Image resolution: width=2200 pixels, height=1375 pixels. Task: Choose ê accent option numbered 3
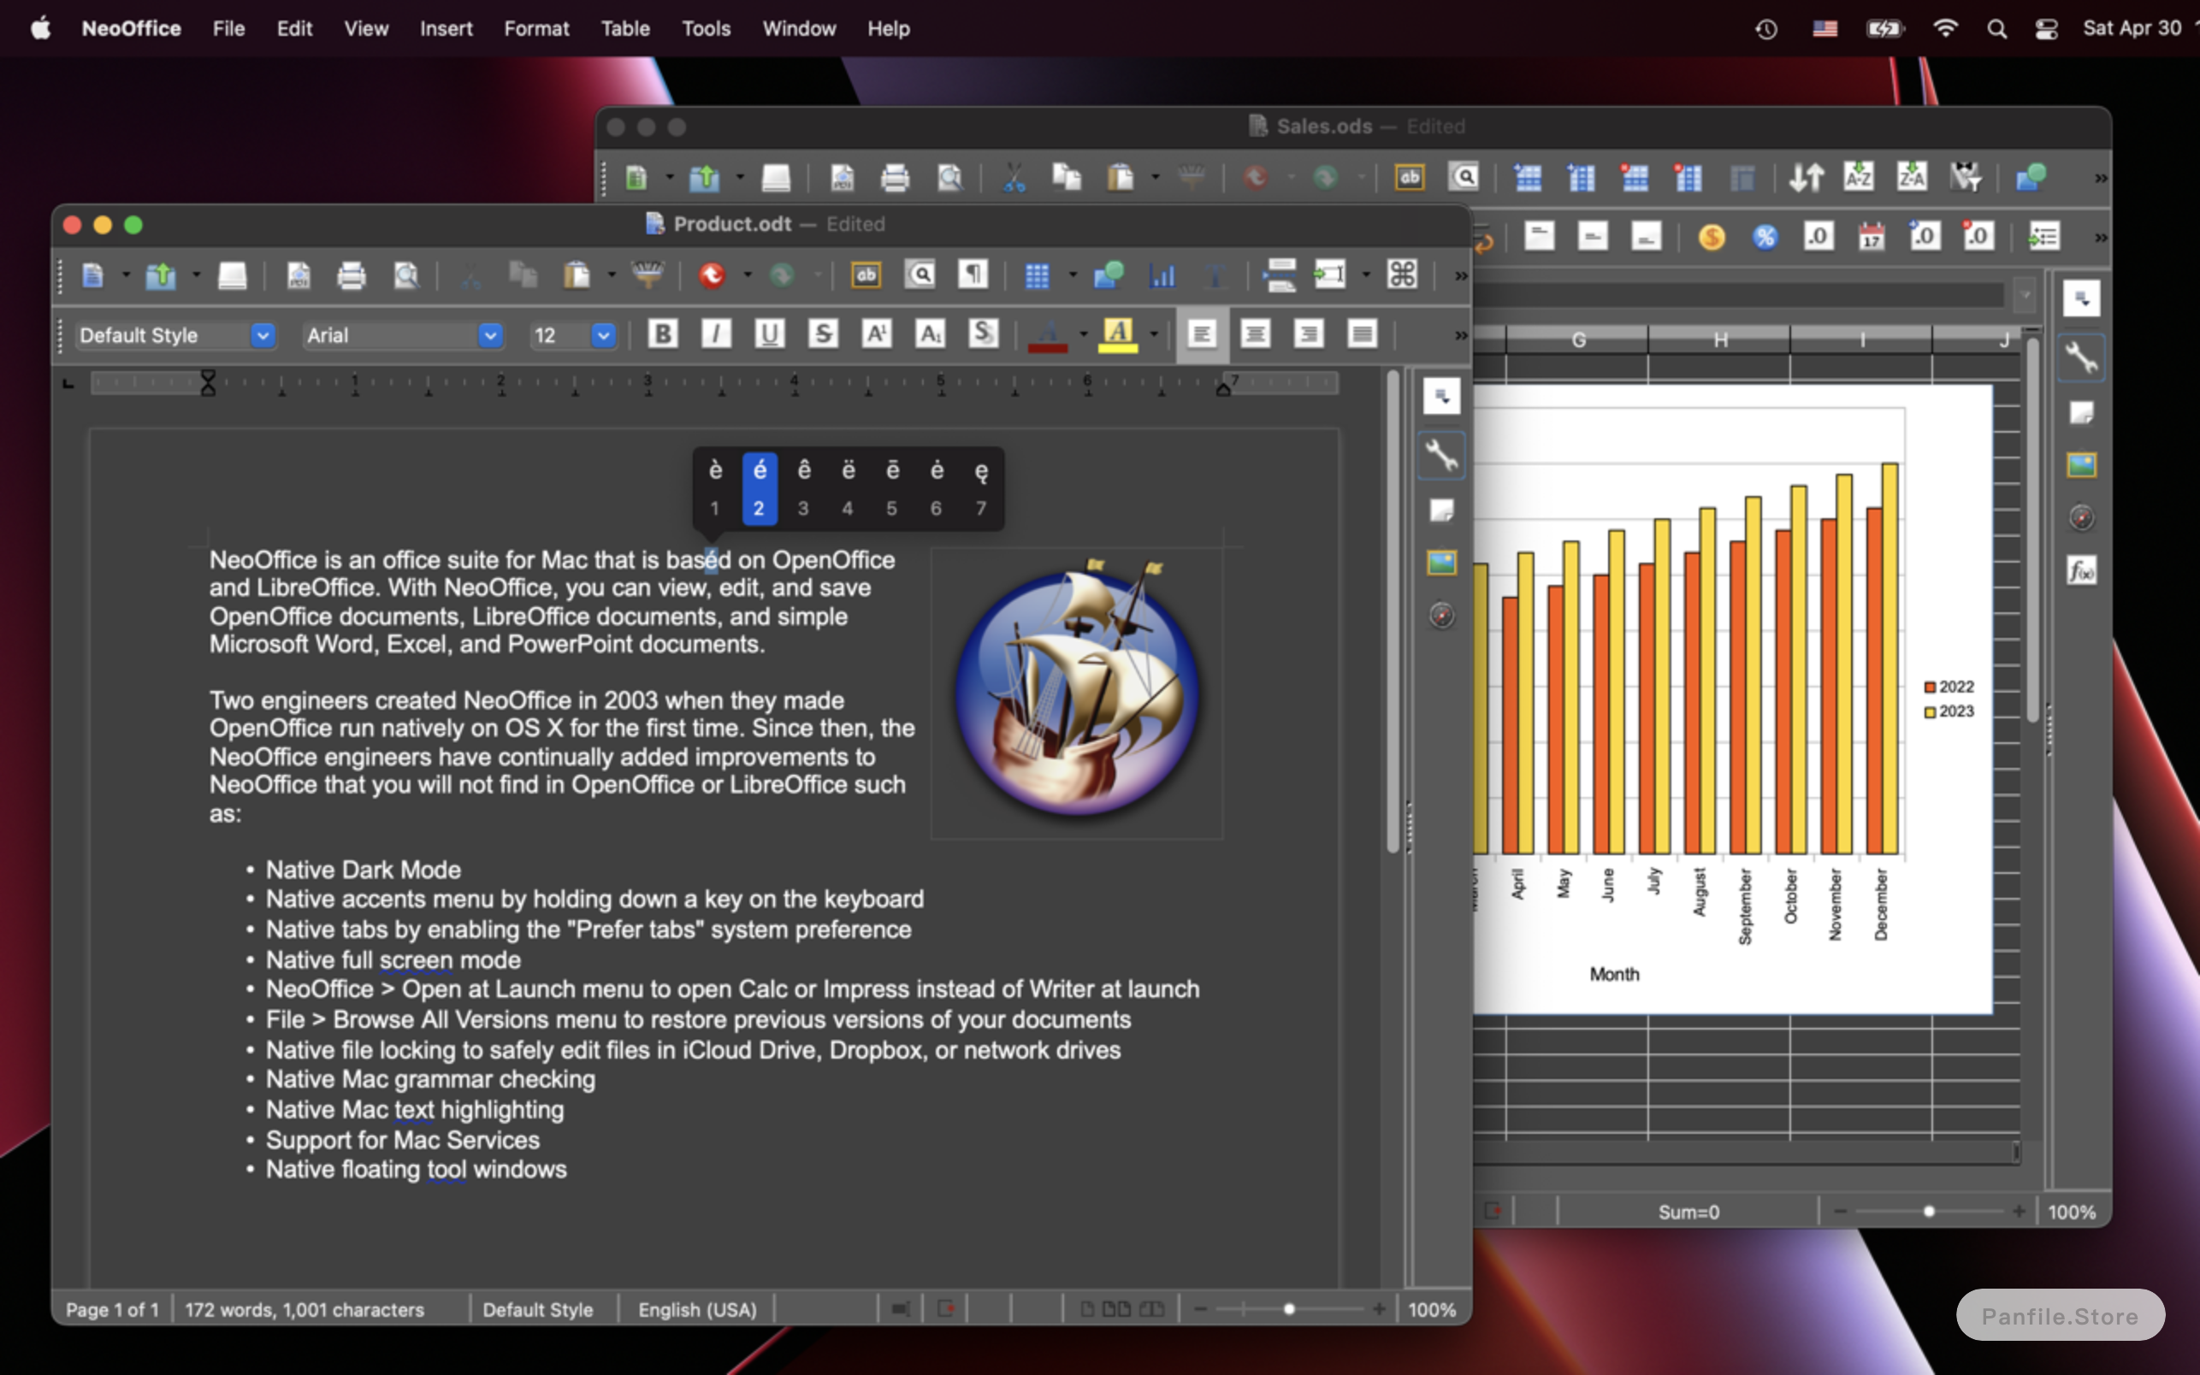[803, 488]
